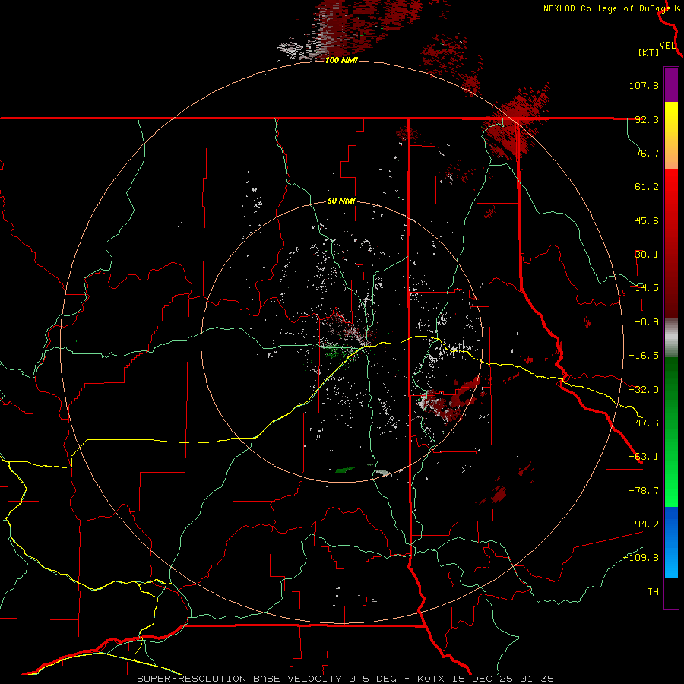Click the 76.7 value on velocity scale
The height and width of the screenshot is (684, 684).
pos(647,153)
